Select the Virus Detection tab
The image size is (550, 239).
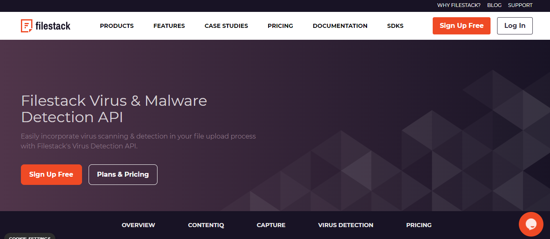point(345,225)
